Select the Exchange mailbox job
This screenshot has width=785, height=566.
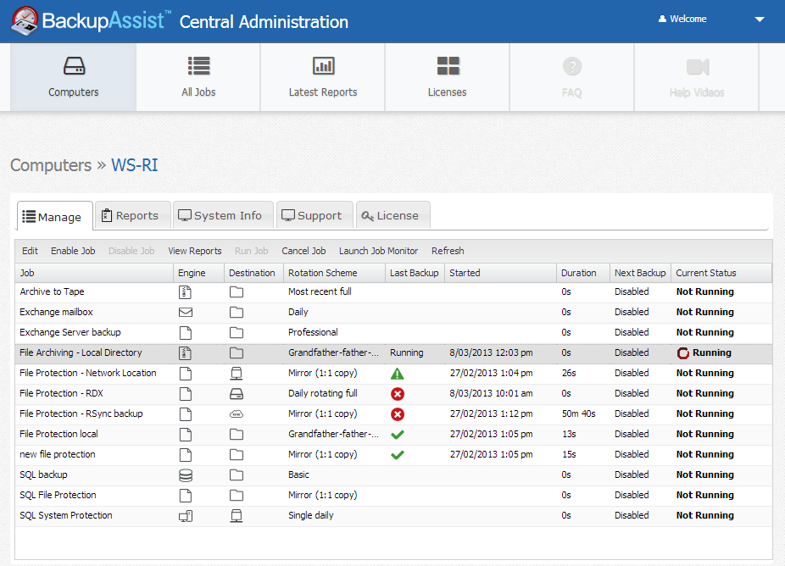[x=393, y=313]
